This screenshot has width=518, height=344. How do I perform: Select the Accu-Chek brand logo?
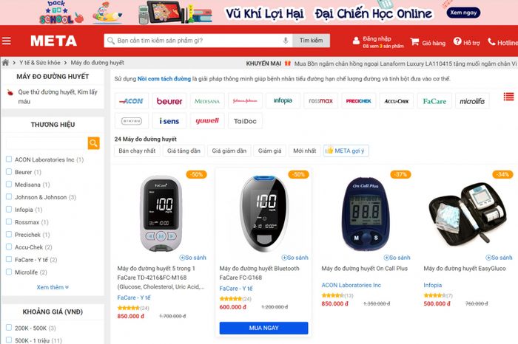tap(397, 101)
